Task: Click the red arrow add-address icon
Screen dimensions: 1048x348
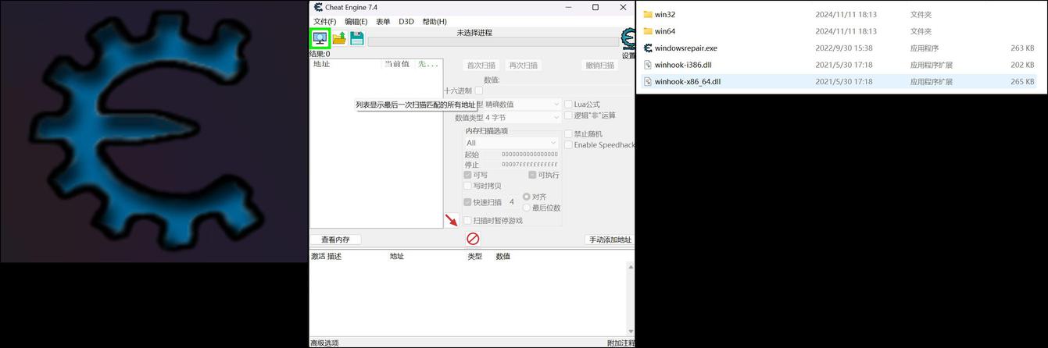Action: (452, 221)
